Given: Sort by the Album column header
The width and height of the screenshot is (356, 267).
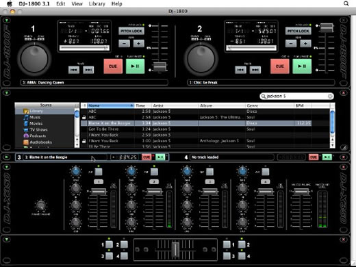Looking at the screenshot, I should tap(222, 105).
